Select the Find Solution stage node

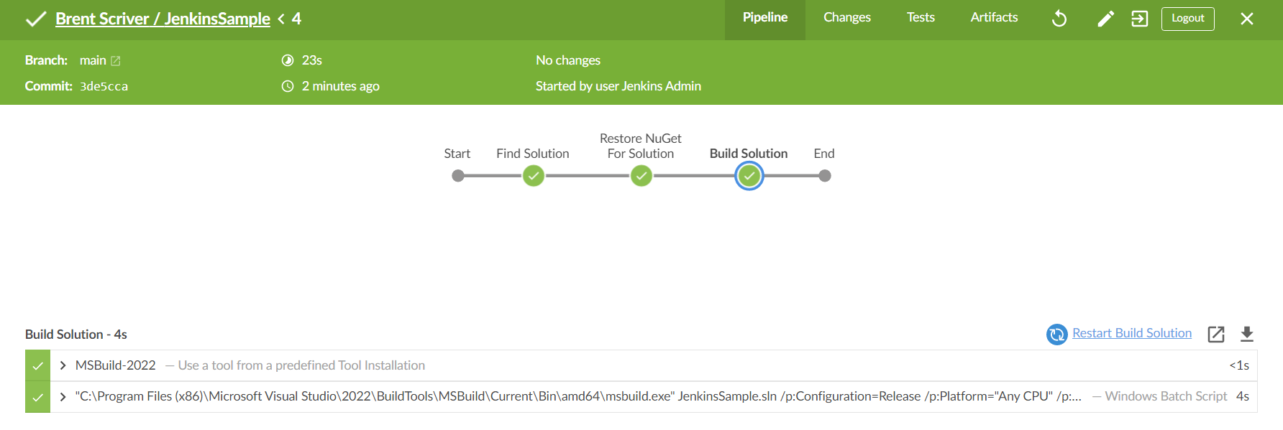click(x=534, y=176)
